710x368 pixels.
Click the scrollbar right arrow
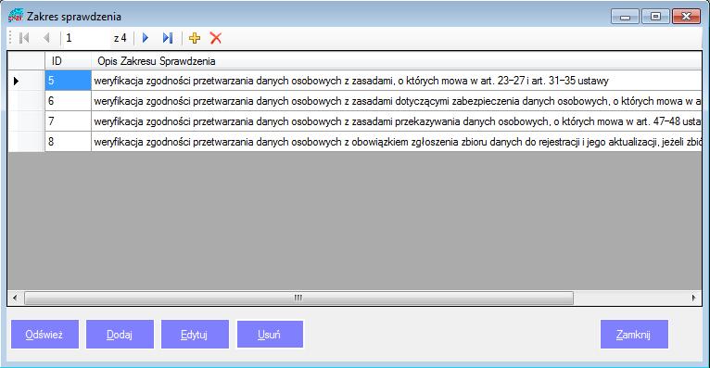tap(693, 298)
